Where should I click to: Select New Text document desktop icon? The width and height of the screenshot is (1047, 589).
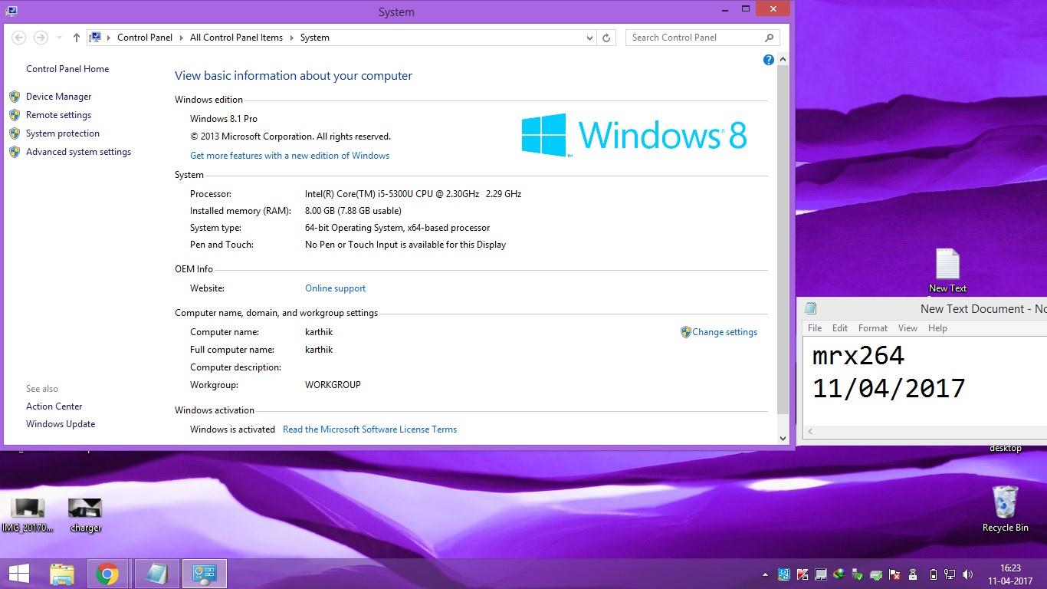point(947,271)
